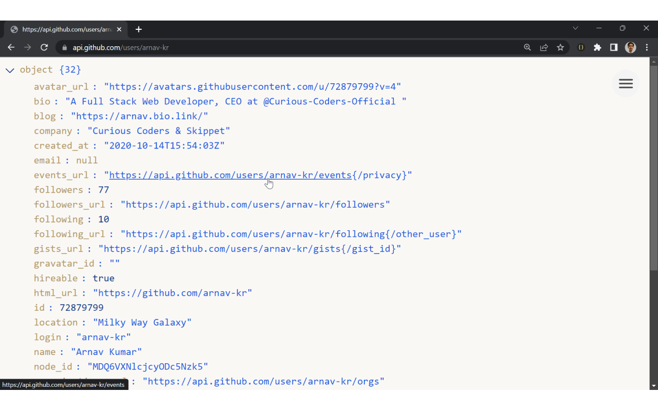658x411 pixels.
Task: Bookmark this page via the star icon
Action: 560,47
